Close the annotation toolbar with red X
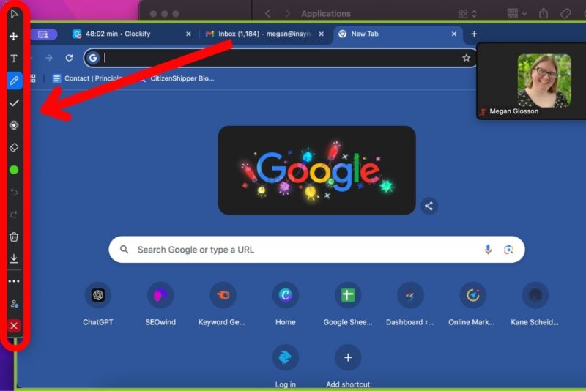This screenshot has height=391, width=586. point(14,326)
